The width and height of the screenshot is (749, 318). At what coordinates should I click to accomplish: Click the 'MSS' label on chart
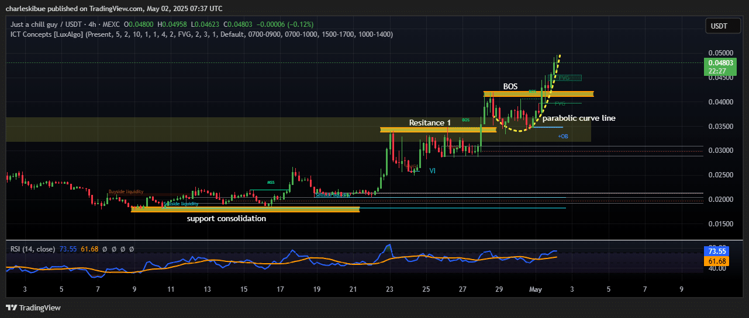point(271,182)
